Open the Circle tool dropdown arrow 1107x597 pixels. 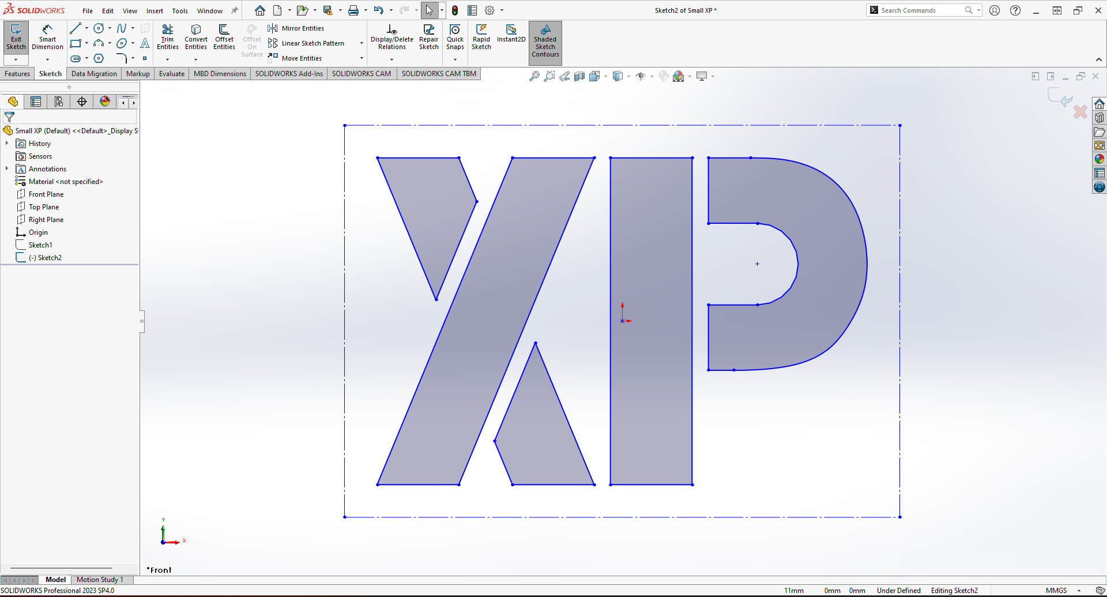(x=110, y=28)
